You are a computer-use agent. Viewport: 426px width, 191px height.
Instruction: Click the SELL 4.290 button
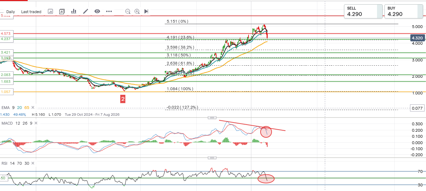coord(363,11)
